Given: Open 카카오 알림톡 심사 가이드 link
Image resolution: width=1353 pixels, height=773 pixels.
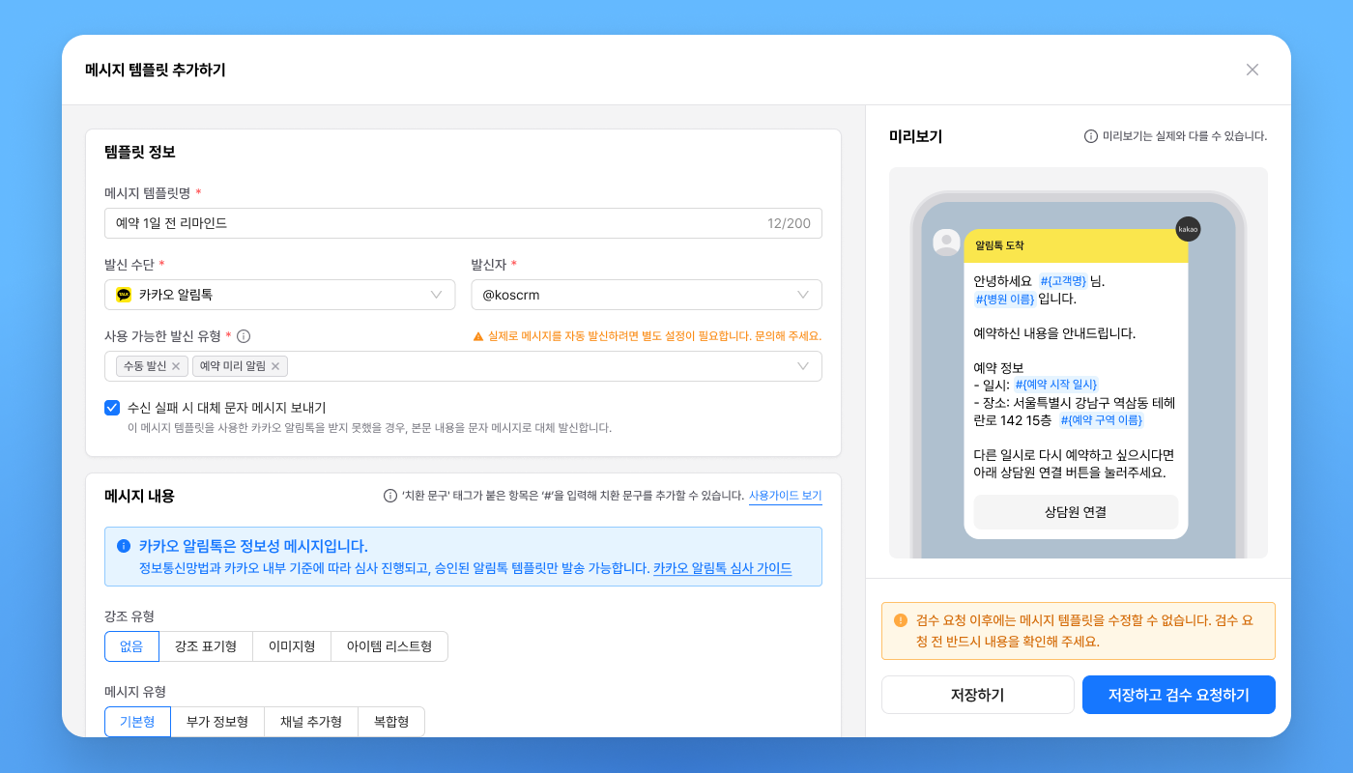Looking at the screenshot, I should coord(723,568).
